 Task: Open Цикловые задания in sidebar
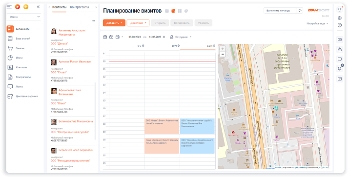pos(27,96)
